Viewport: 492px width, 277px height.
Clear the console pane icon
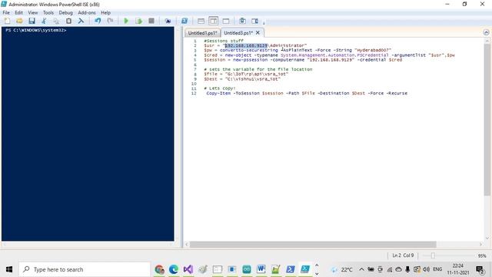[81, 21]
